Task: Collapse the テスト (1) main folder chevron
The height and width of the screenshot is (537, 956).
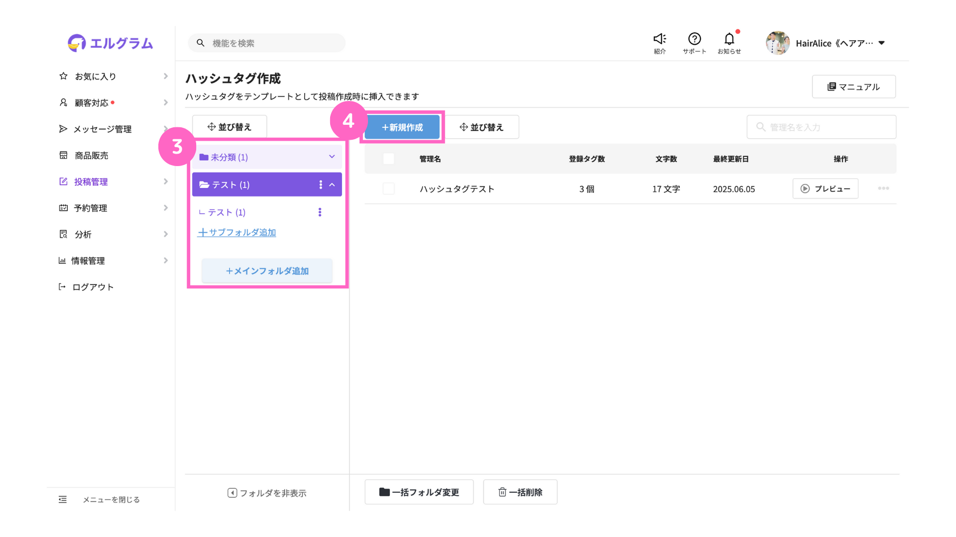Action: click(332, 184)
